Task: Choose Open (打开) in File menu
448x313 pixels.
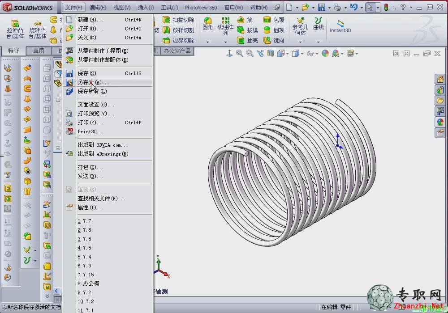Action: [108, 29]
